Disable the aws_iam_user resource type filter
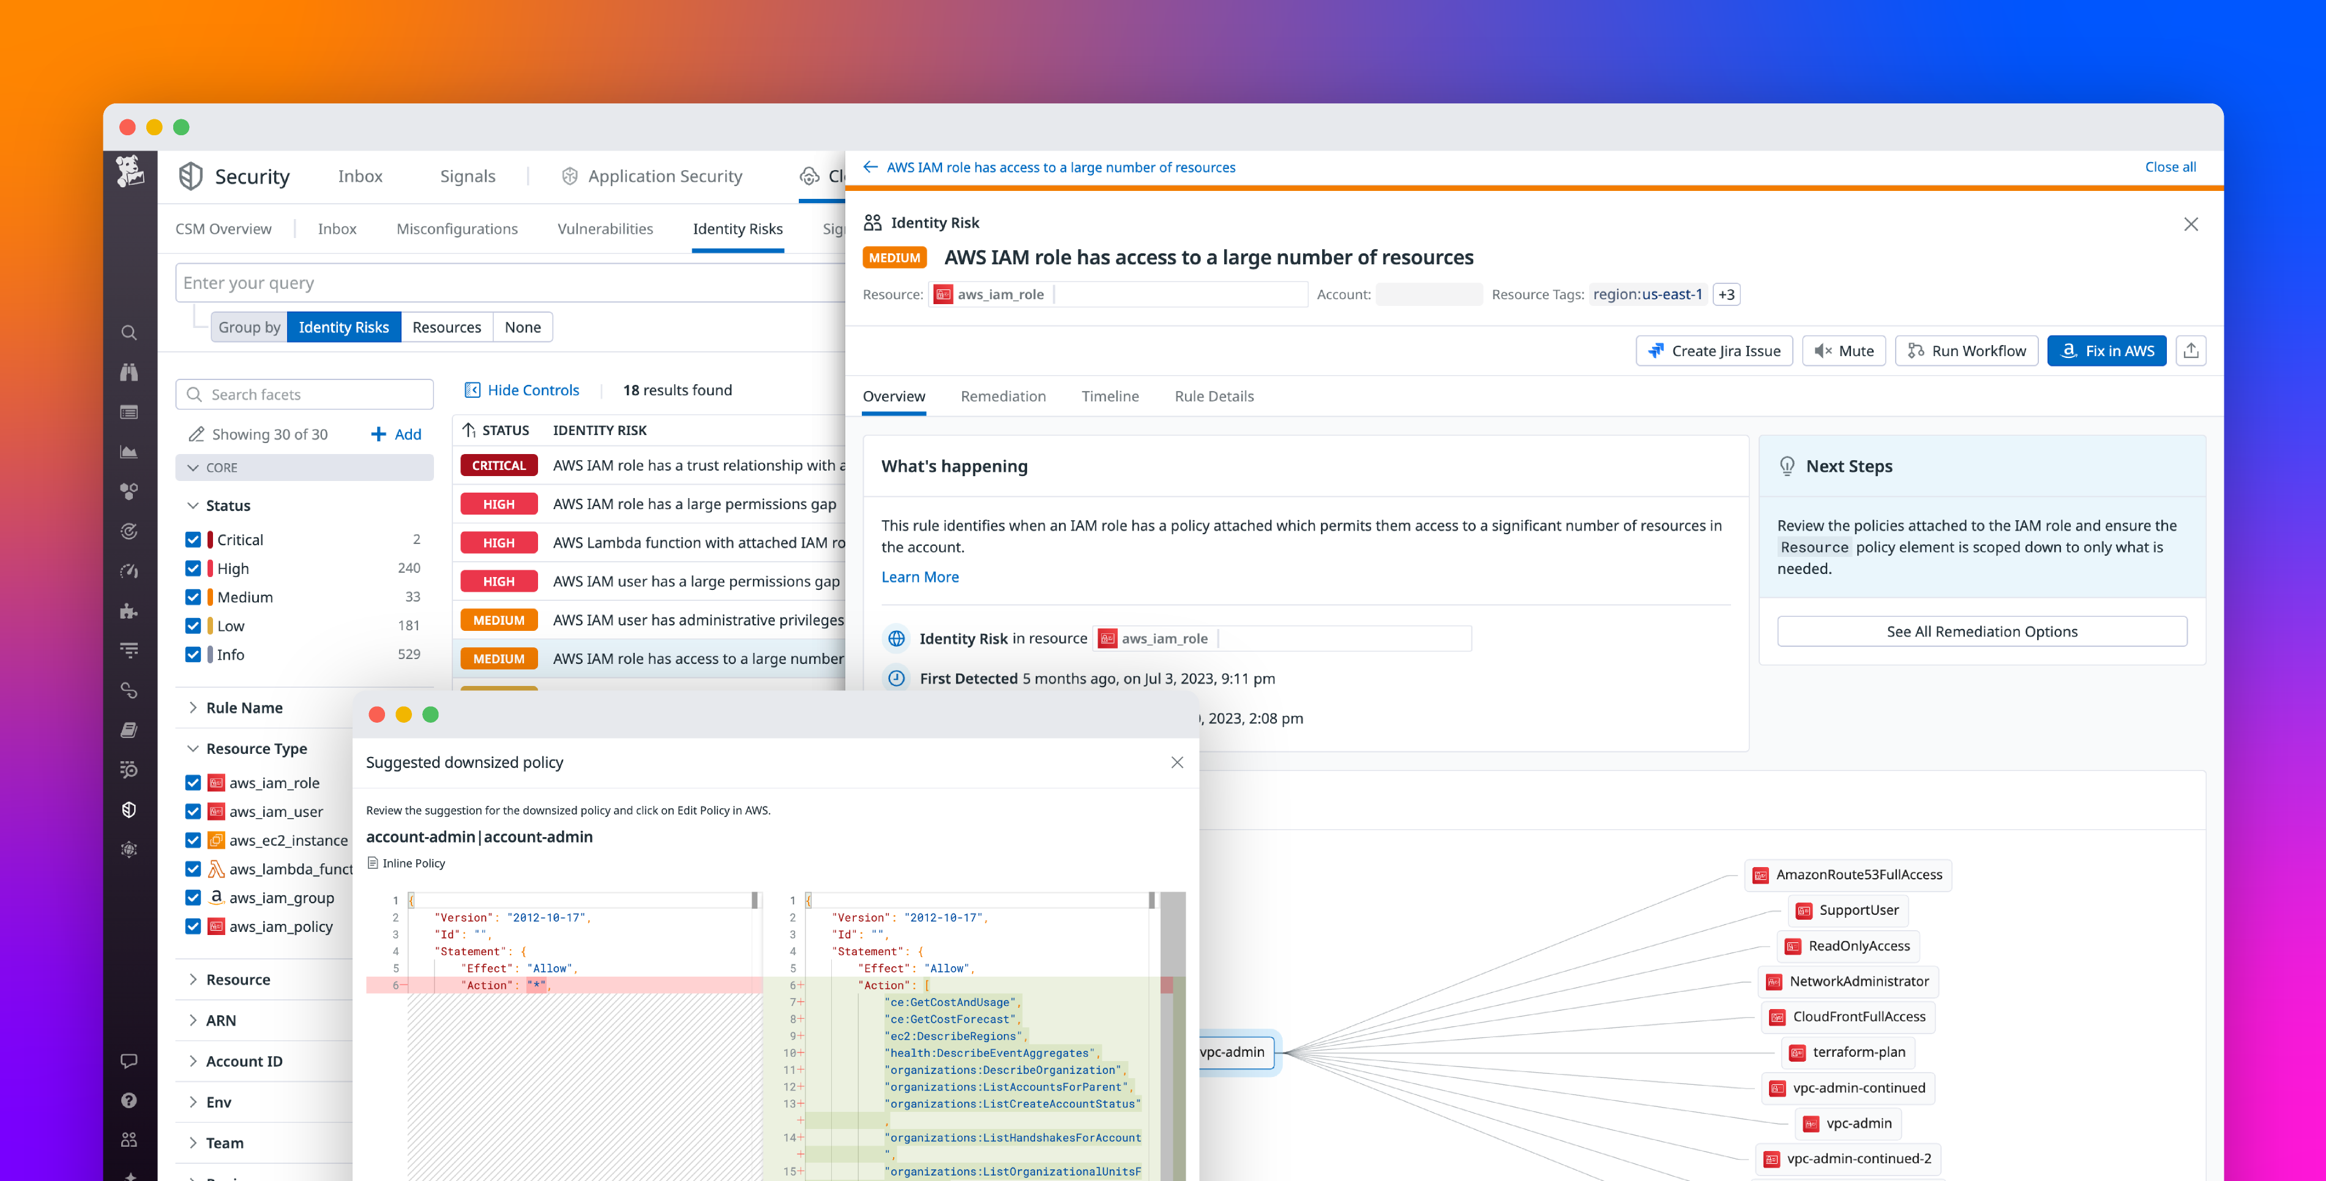The image size is (2326, 1181). [193, 811]
